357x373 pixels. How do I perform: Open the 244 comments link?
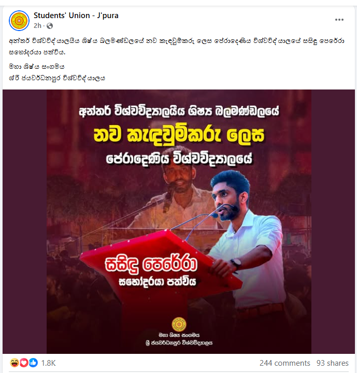click(285, 363)
